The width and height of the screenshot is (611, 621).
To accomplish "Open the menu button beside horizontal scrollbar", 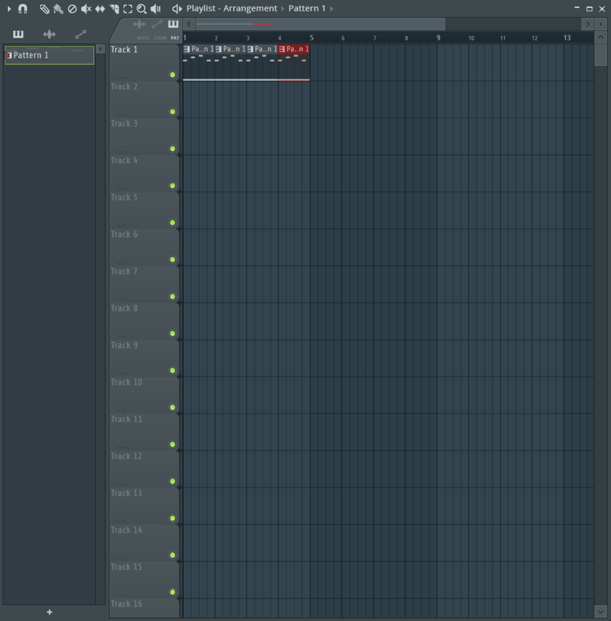I will coord(601,24).
